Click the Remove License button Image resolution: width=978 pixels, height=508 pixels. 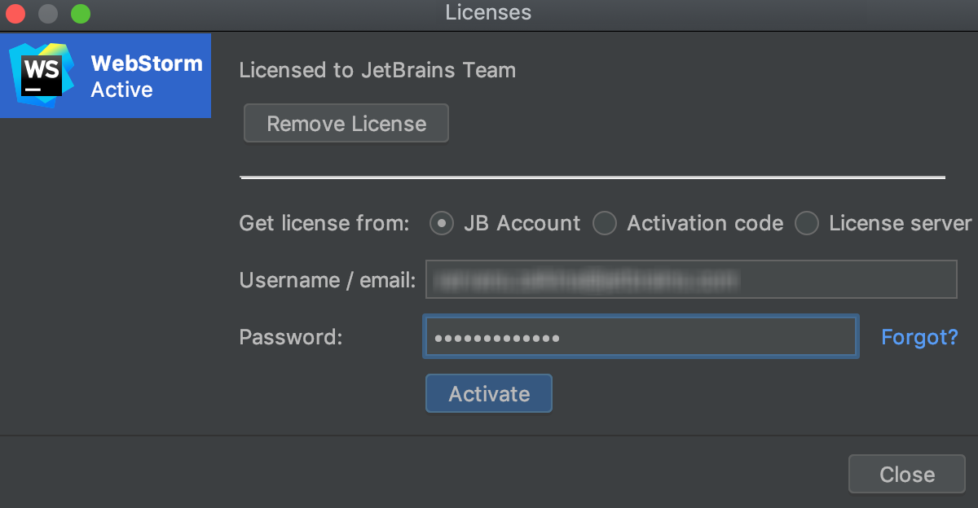(x=346, y=124)
